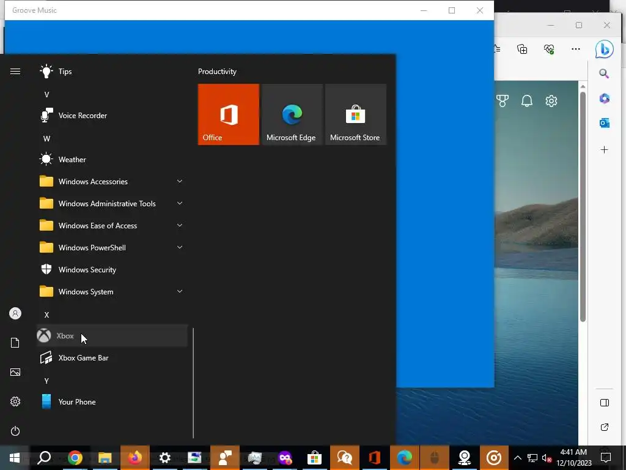Open Microsoft Store from the taskbar

[315, 458]
